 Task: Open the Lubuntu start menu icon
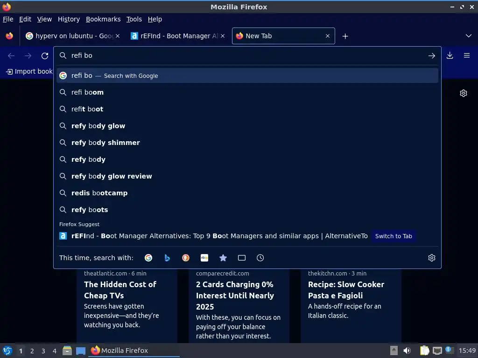coord(7,351)
